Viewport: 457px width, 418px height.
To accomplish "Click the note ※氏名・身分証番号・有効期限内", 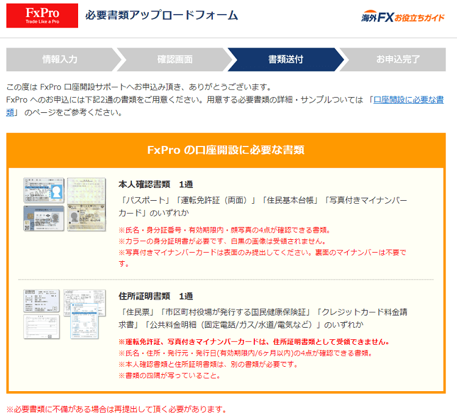I will tap(225, 230).
